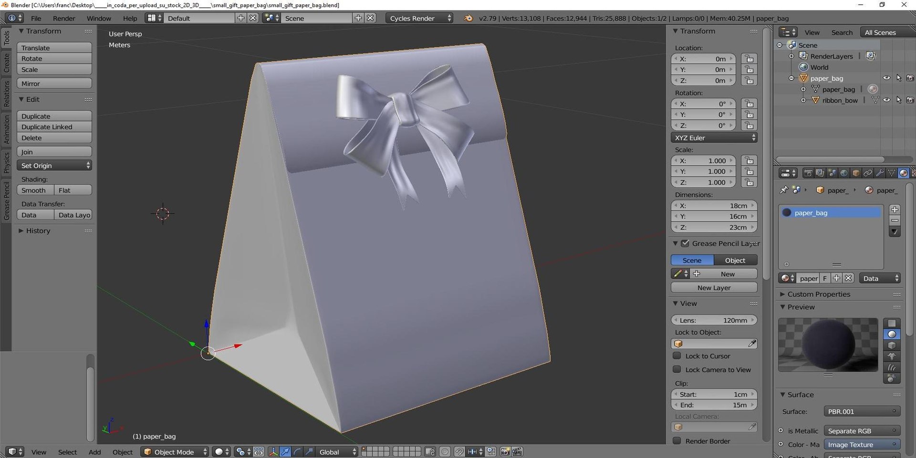
Task: Expand the RenderLayers tree item
Action: pyautogui.click(x=791, y=56)
